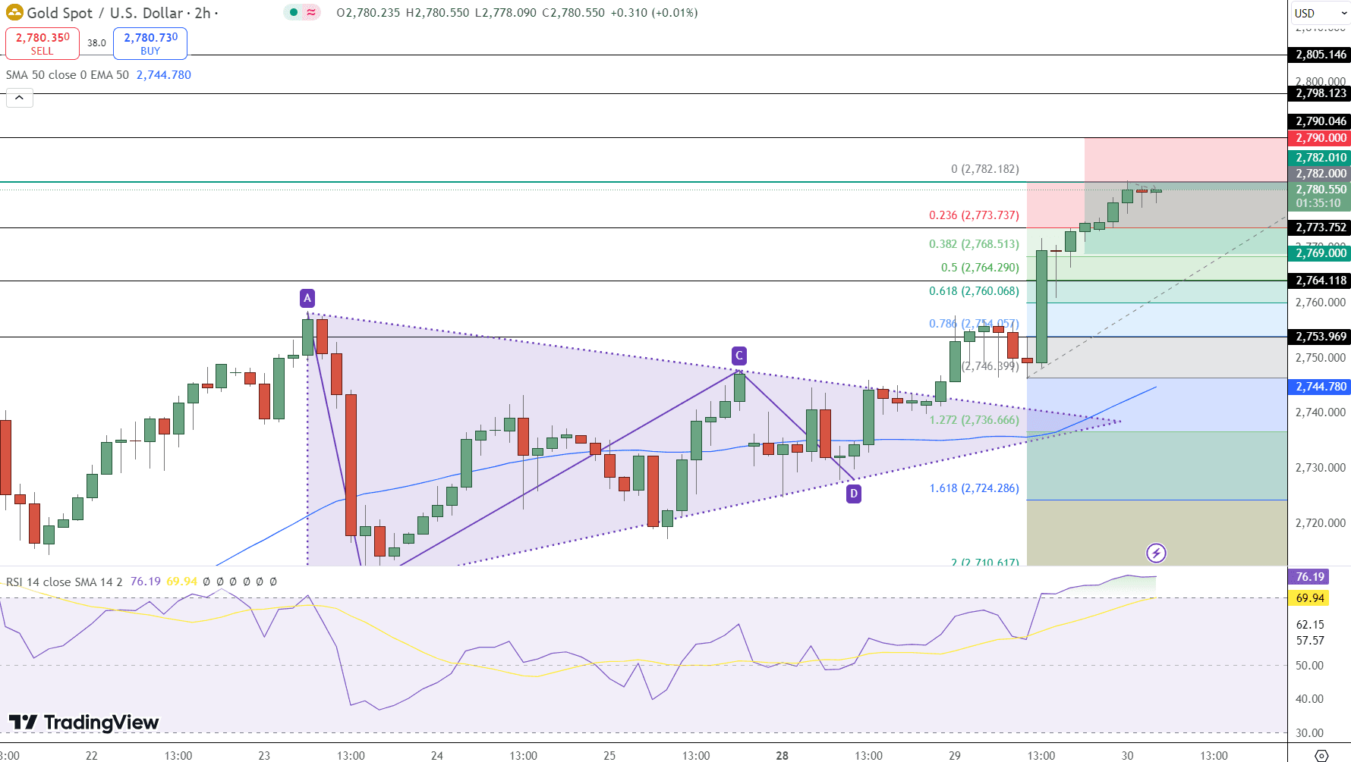The width and height of the screenshot is (1351, 762).
Task: Click the purple 76.19 RSI axis label
Action: tap(1310, 577)
